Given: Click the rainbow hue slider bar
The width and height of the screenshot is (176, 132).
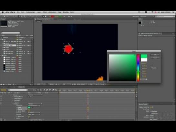Looking at the screenshot, I should click(138, 68).
